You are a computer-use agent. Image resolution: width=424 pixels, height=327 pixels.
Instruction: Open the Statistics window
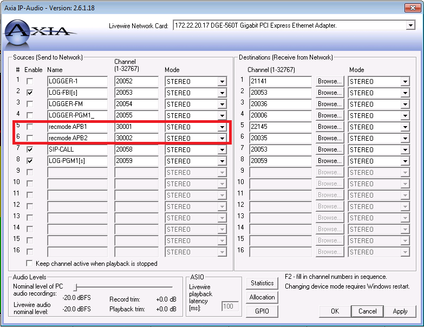pyautogui.click(x=262, y=283)
